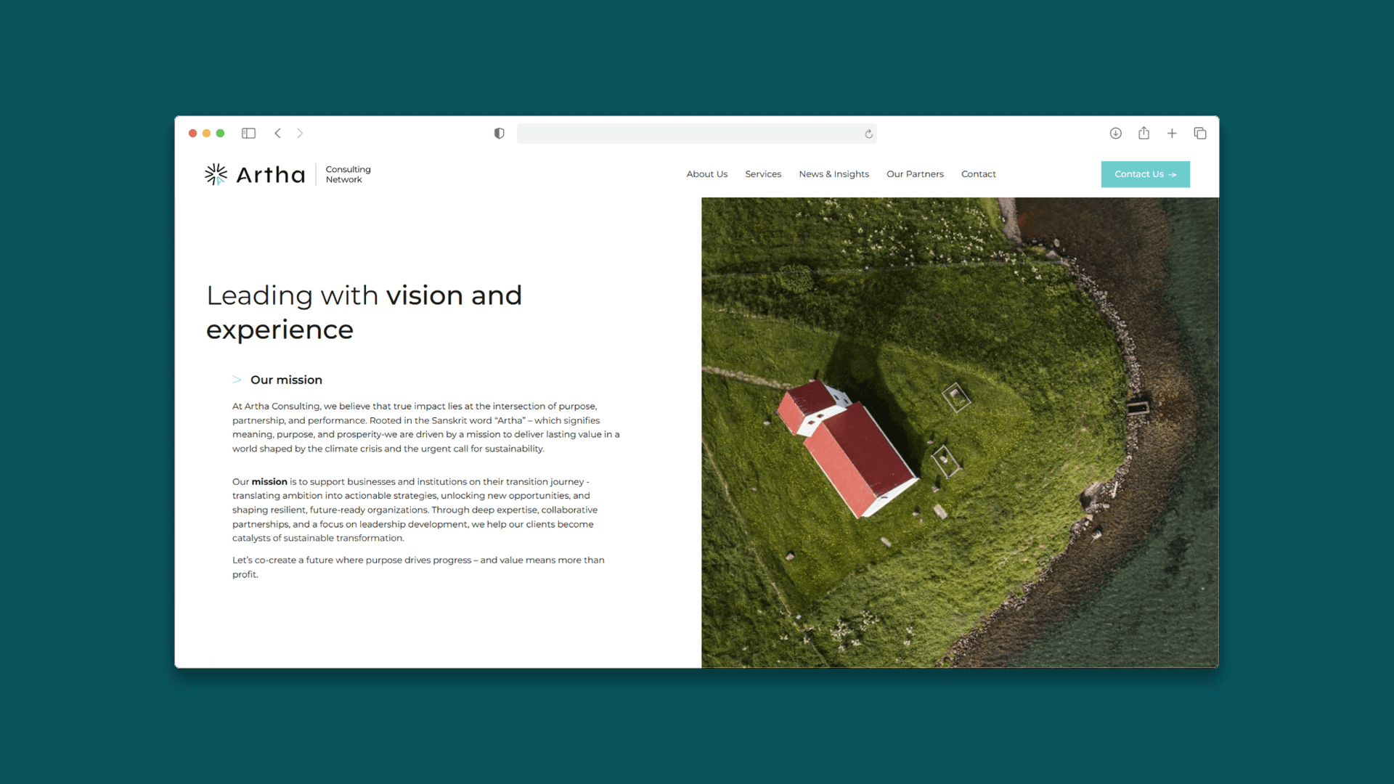
Task: Reload the page with refresh icon
Action: click(x=868, y=134)
